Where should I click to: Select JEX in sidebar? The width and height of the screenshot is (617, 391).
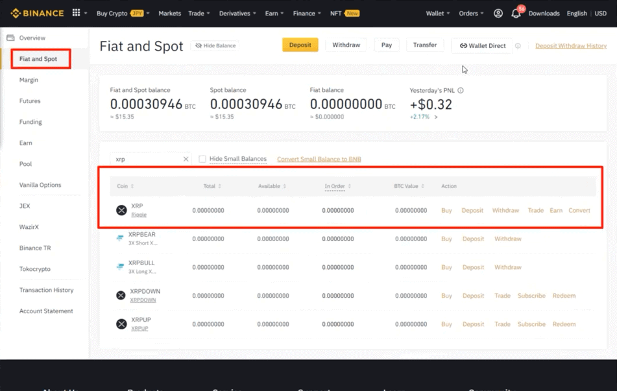[25, 206]
